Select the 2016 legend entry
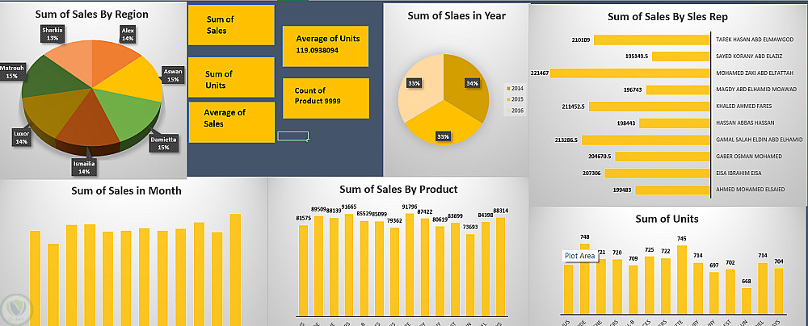The width and height of the screenshot is (808, 326). [x=514, y=111]
